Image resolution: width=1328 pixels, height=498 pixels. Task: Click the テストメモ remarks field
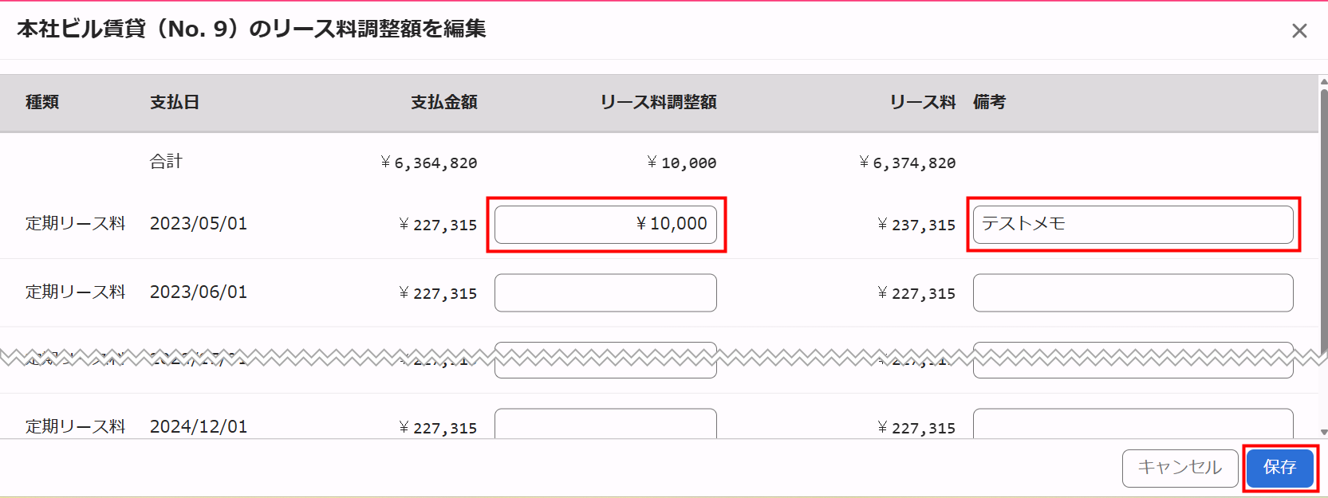(1133, 225)
